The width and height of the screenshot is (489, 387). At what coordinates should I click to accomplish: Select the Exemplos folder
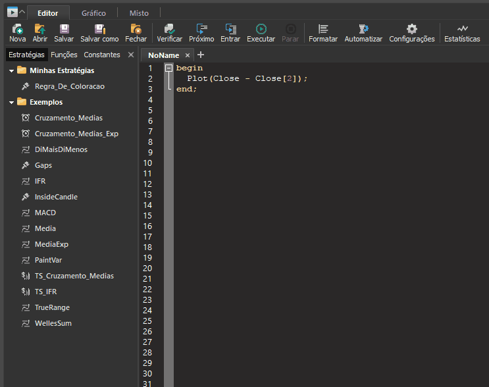[46, 102]
